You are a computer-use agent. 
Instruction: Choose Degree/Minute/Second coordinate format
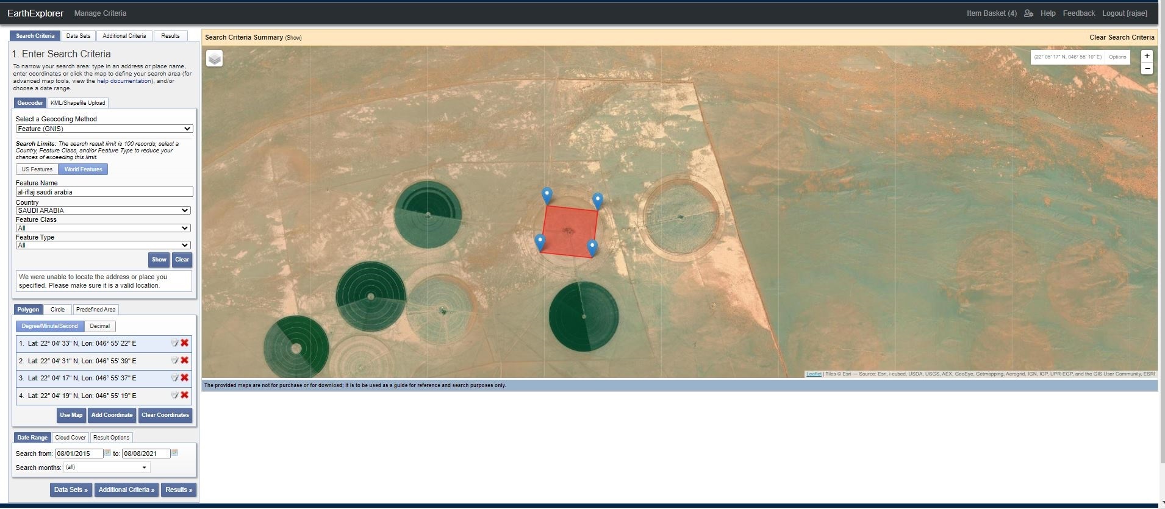pos(49,326)
